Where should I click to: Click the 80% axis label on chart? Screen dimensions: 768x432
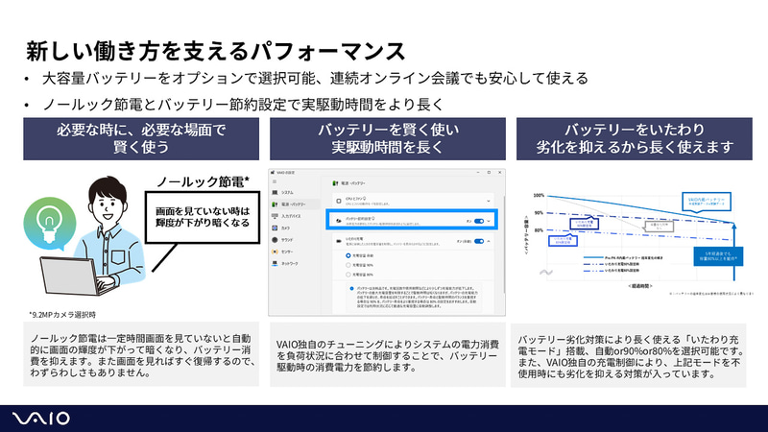(x=539, y=230)
